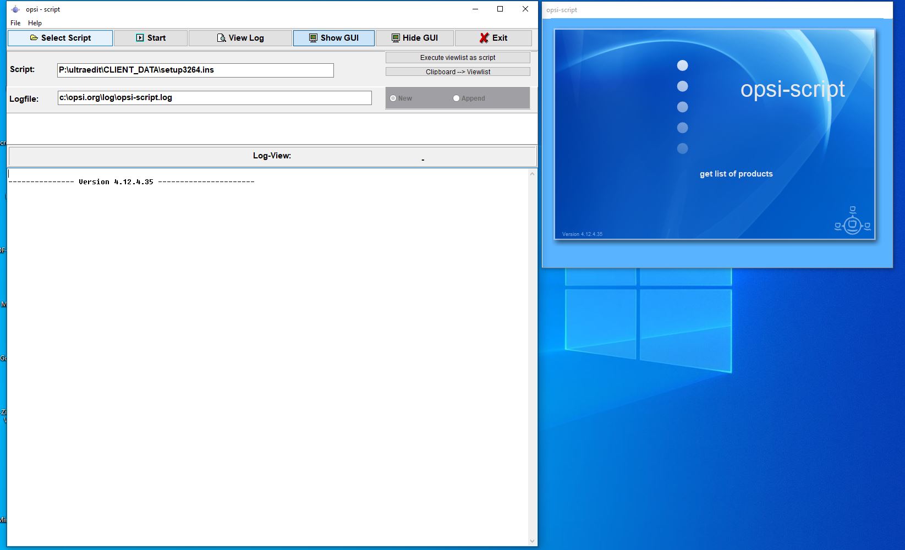The height and width of the screenshot is (550, 905).
Task: Click the log view scroll-up arrow
Action: 532,174
